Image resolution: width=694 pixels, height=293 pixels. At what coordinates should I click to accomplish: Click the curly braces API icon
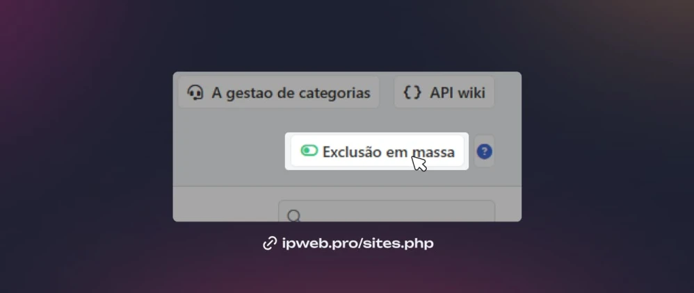point(412,92)
